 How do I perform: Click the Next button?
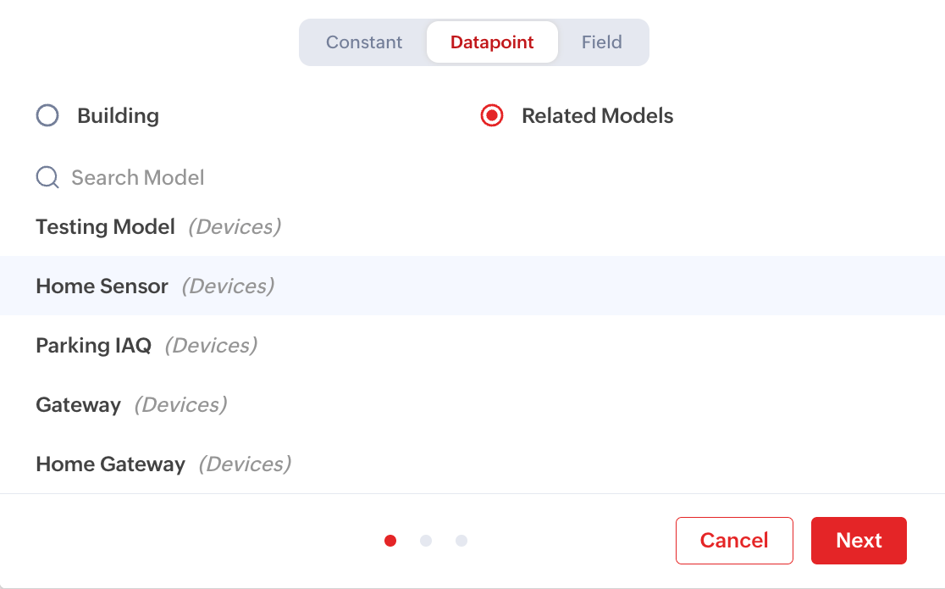click(859, 541)
